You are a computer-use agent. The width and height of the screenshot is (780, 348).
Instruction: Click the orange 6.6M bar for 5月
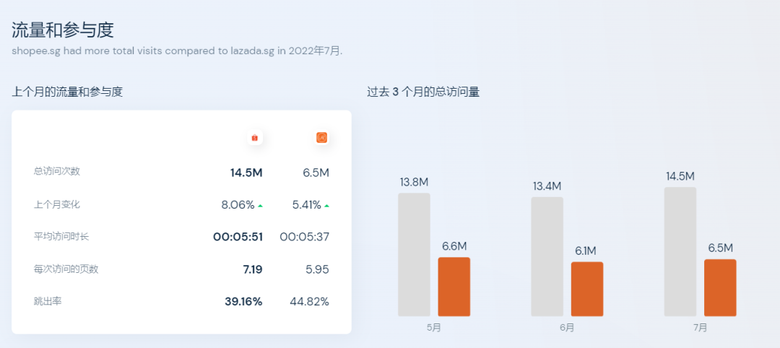click(454, 287)
